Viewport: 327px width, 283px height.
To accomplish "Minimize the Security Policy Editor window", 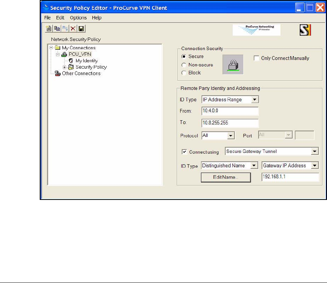I will click(x=300, y=8).
